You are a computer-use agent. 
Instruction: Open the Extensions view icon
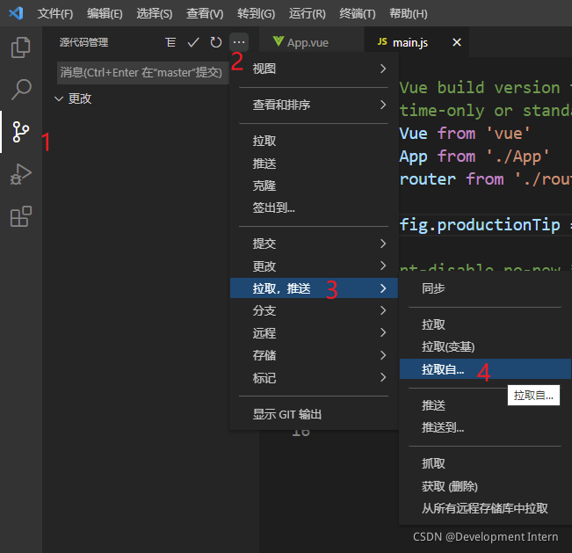click(x=21, y=216)
